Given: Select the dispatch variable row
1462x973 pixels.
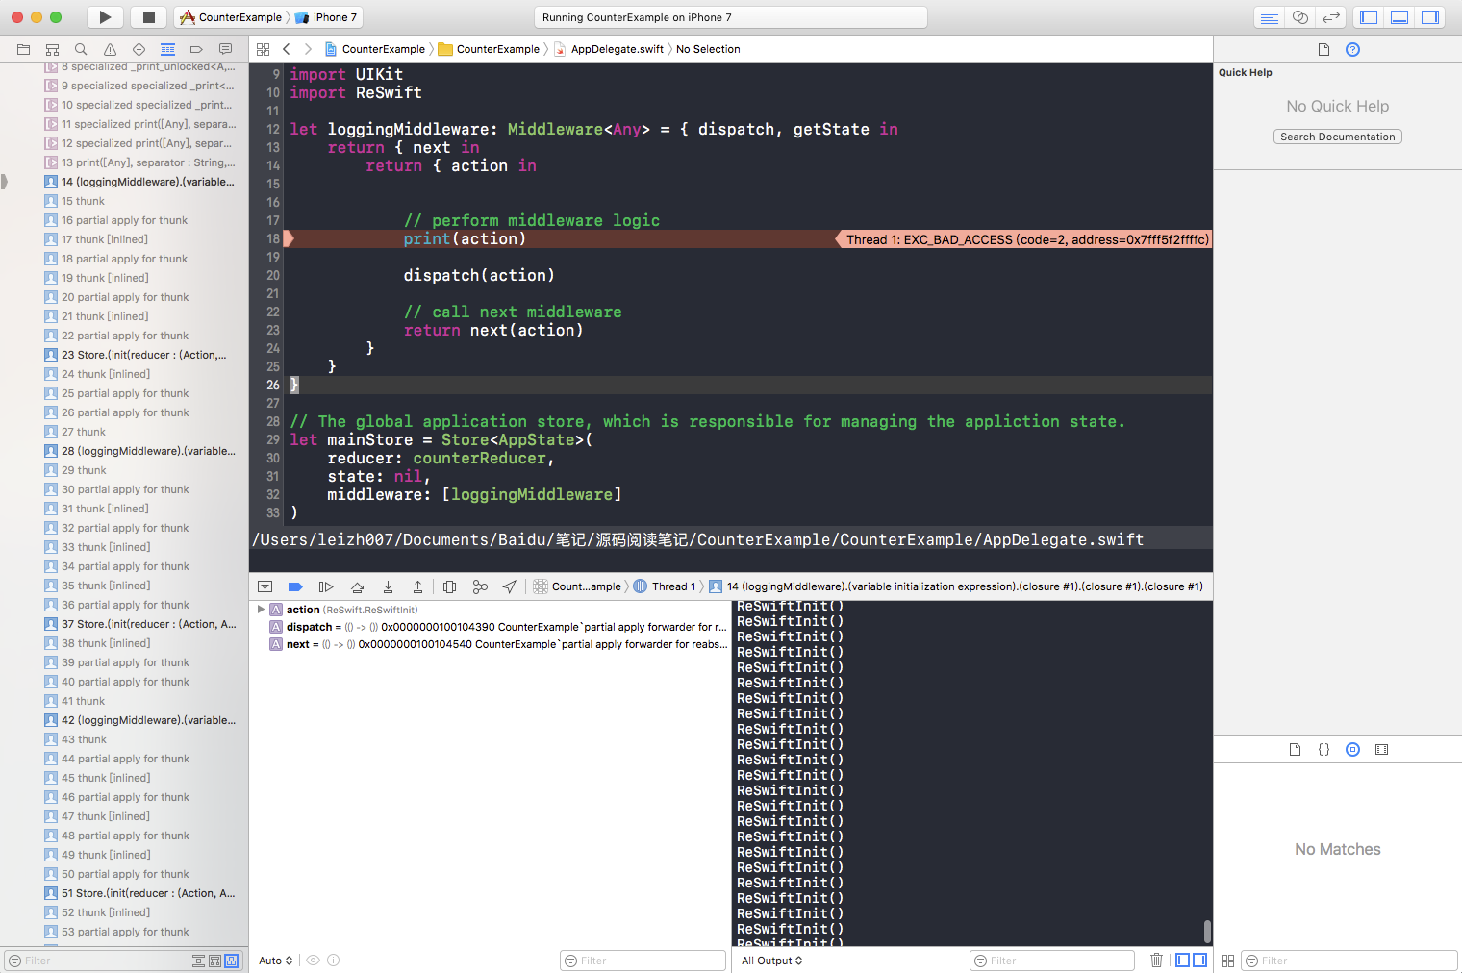Looking at the screenshot, I should [x=491, y=627].
